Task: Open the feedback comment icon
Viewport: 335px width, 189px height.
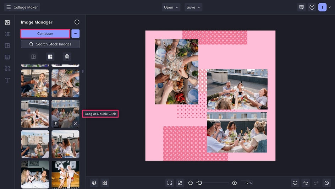Action: (x=301, y=7)
